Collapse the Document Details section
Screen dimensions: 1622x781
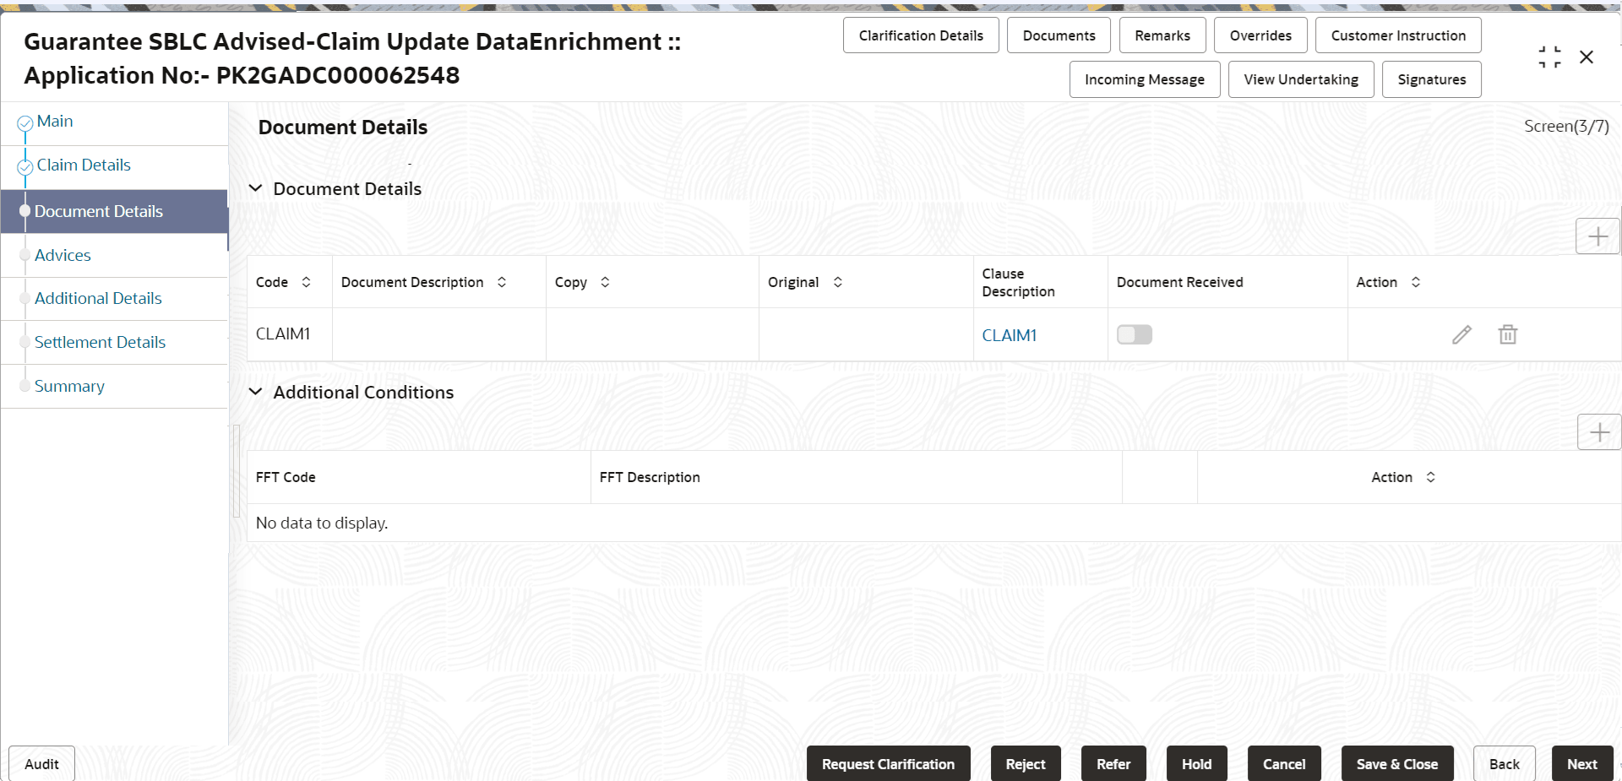coord(256,188)
